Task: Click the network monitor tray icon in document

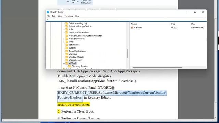Action: [x=73, y=1]
